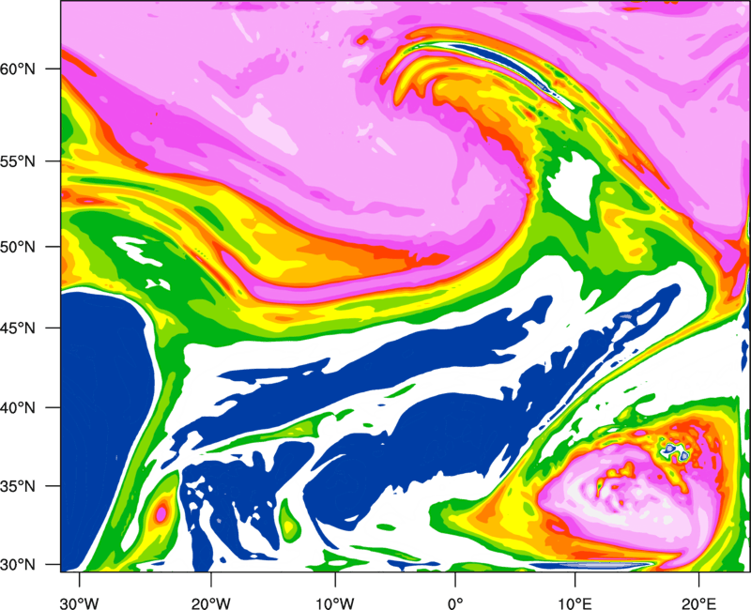
Task: Click the 35°N latitude label
Action: [18, 486]
